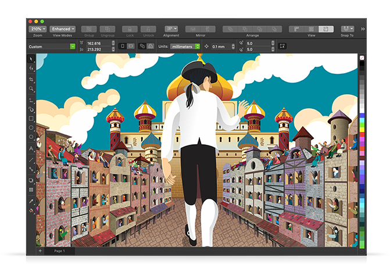Click the first Arrange order icon
The height and width of the screenshot is (264, 390).
point(230,29)
